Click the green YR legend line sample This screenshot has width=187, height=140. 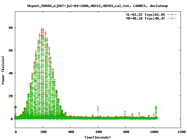click(172, 18)
